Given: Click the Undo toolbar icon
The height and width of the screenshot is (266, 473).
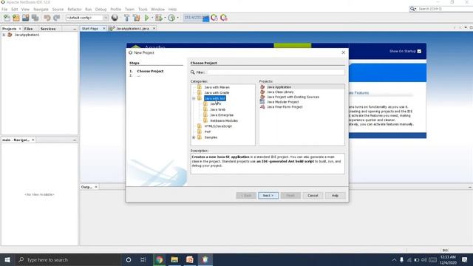Looking at the screenshot, I should coord(47,18).
